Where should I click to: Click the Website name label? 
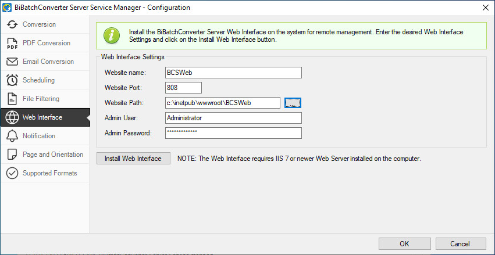[125, 73]
